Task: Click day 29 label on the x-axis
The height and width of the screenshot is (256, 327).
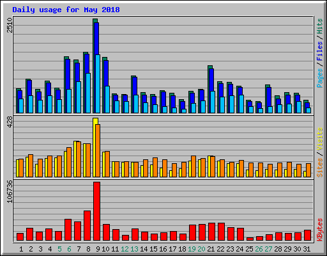Action: [287, 249]
